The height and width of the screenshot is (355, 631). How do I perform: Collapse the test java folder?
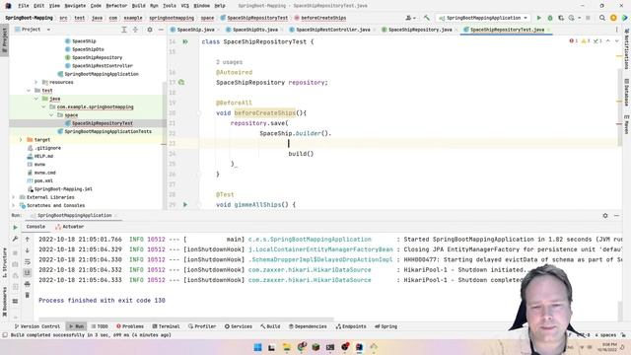pos(35,99)
